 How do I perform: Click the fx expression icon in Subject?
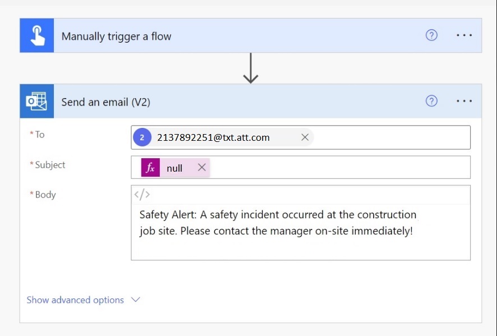[x=150, y=167]
